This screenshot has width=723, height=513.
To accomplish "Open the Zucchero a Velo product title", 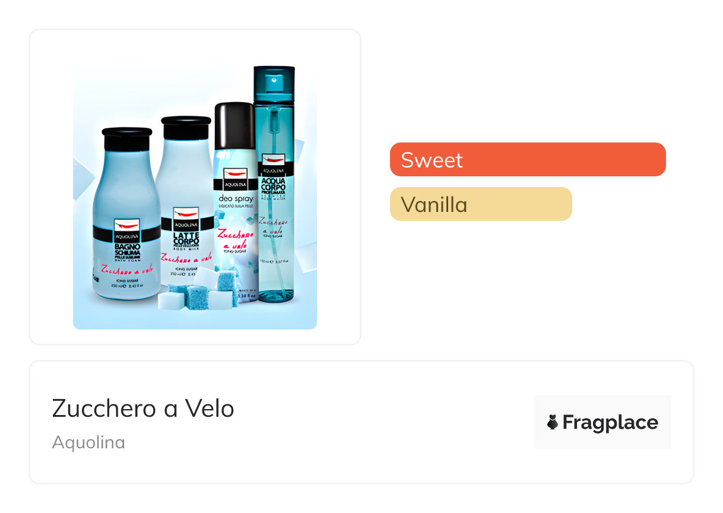I will [x=143, y=408].
